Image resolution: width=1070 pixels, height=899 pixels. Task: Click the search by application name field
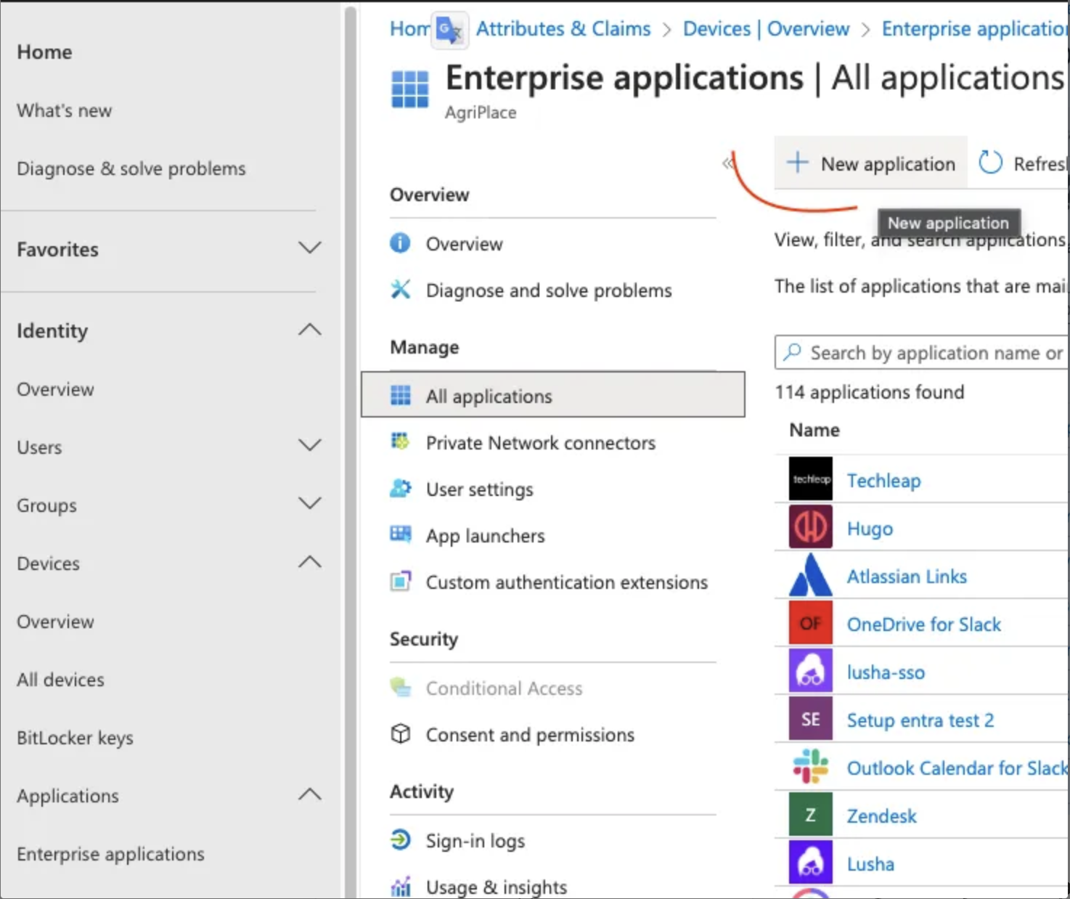point(922,352)
